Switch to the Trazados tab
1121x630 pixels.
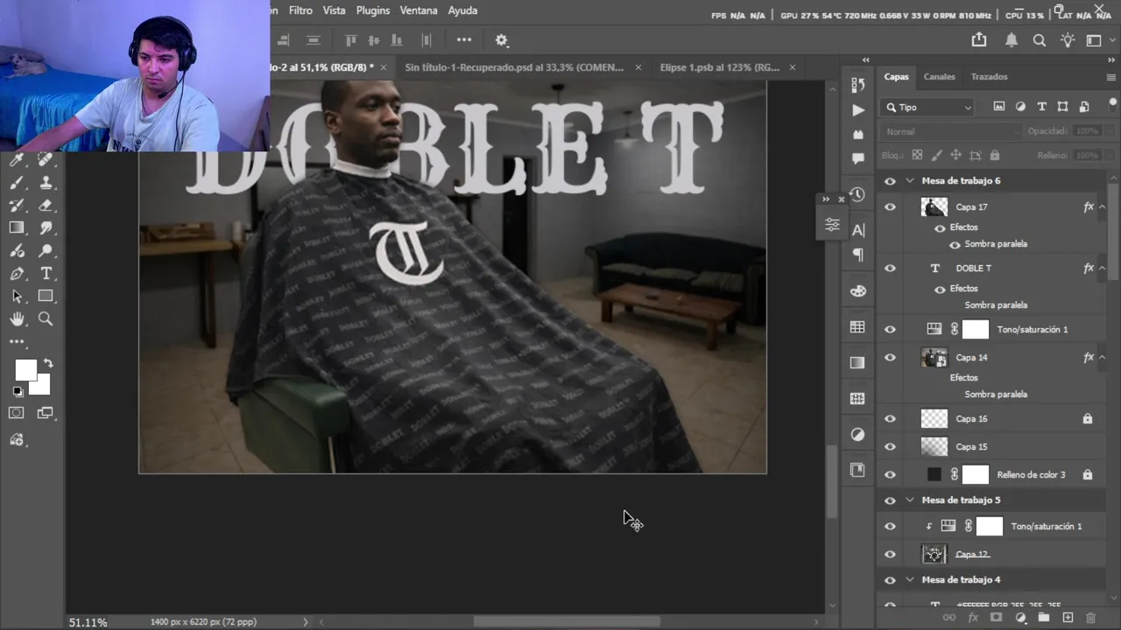click(x=989, y=77)
